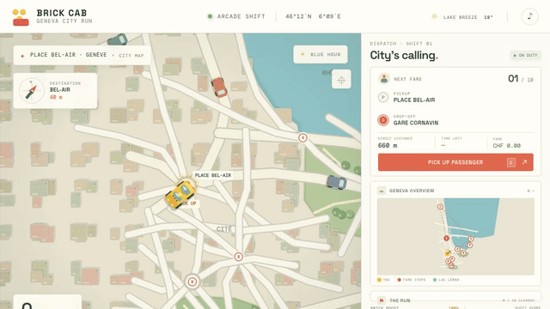Screen dimensions: 550x309
Task: Toggle the Blue Hour lighting mode
Action: (321, 54)
